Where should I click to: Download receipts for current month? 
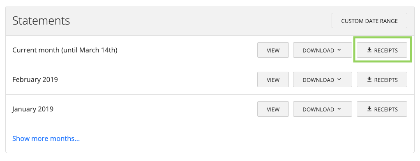point(382,50)
